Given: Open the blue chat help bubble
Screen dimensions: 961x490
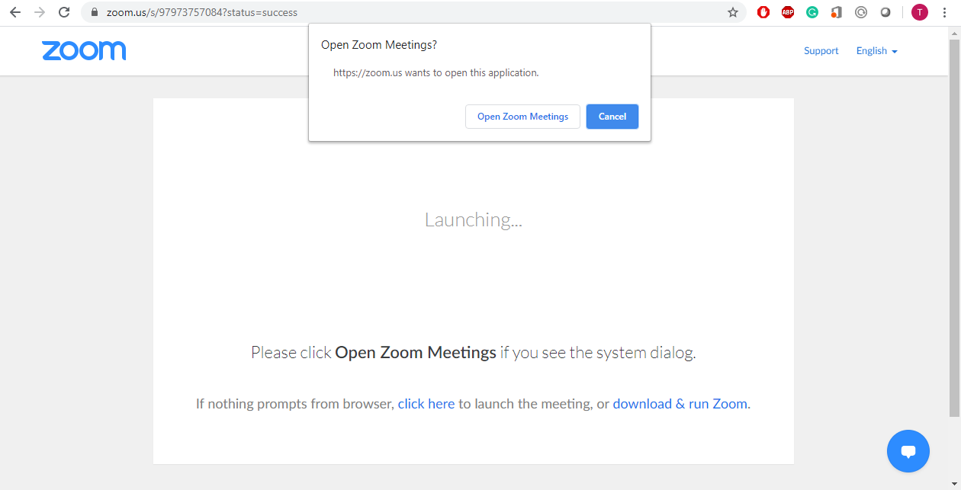Looking at the screenshot, I should [x=908, y=451].
